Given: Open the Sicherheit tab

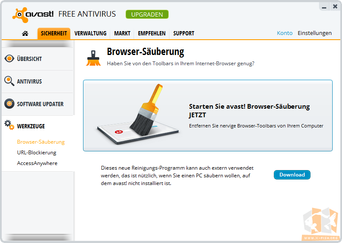Looking at the screenshot, I should pyautogui.click(x=54, y=33).
